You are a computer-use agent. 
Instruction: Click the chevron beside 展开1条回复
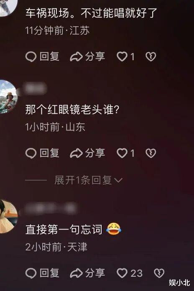118,180
